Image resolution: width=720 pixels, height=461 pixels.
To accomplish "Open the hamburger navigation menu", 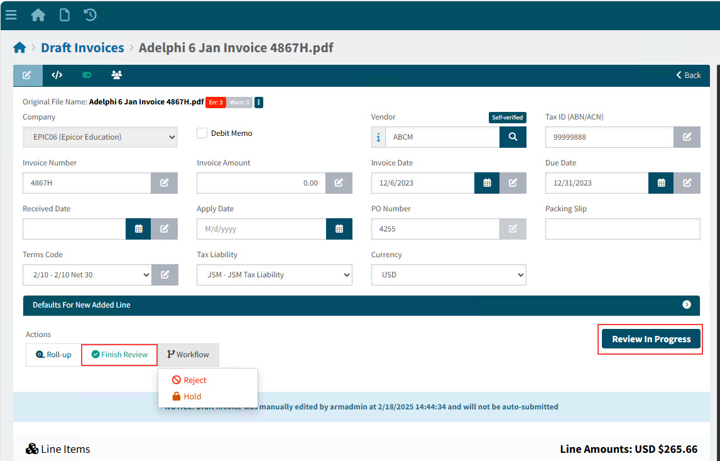I will pyautogui.click(x=11, y=14).
